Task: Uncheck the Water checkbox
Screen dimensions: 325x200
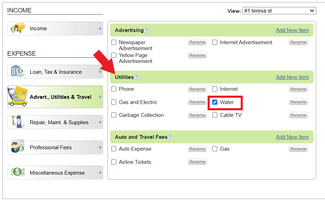Action: tap(215, 102)
